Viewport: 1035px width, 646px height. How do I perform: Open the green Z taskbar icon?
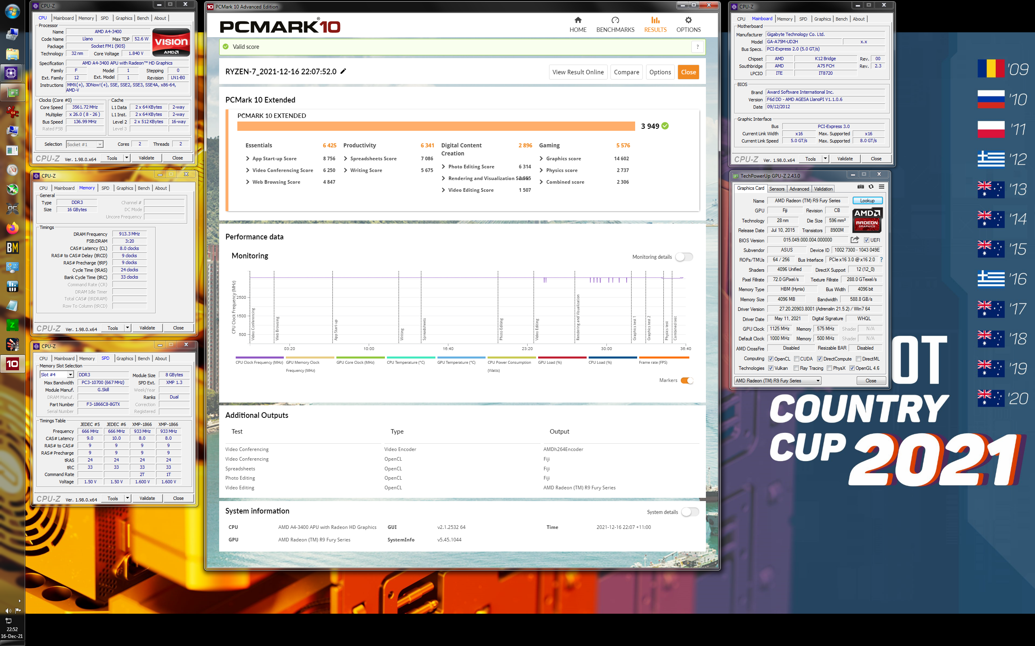point(12,325)
